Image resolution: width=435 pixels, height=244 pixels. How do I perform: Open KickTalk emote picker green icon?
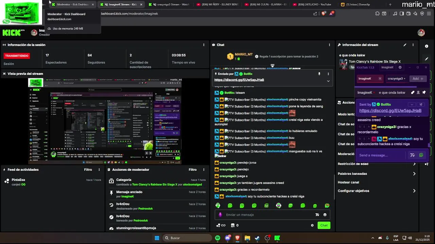(421, 155)
